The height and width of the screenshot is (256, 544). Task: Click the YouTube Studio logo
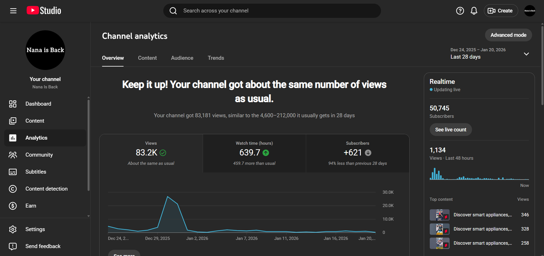pos(44,11)
